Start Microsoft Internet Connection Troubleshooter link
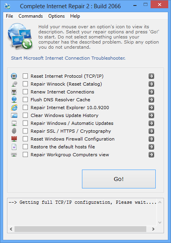 [68, 58]
